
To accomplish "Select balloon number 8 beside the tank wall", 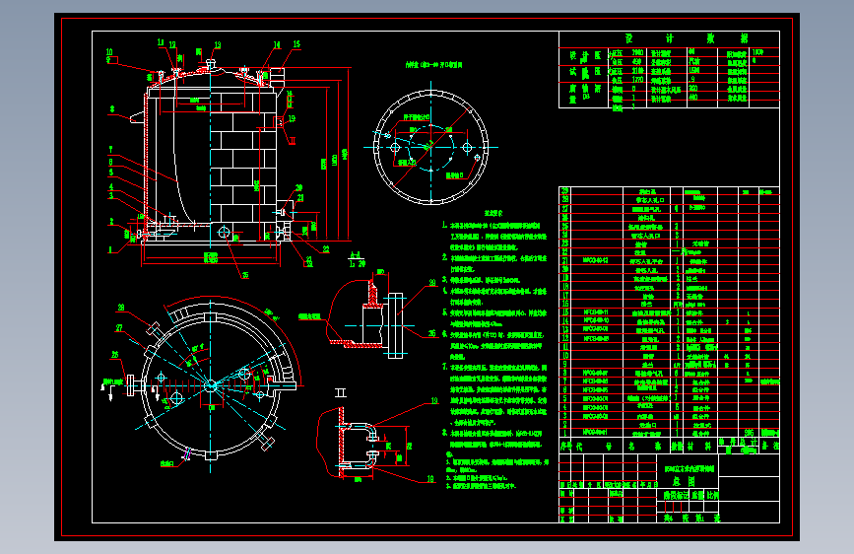I will tap(112, 109).
